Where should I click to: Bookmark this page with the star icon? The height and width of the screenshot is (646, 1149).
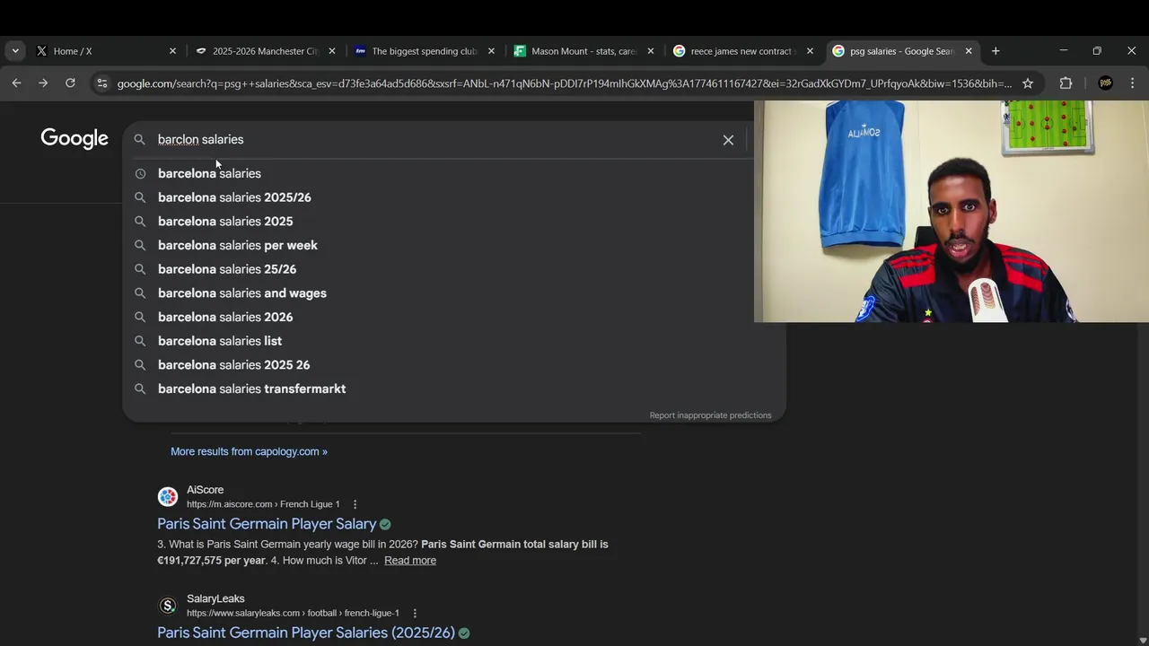[1028, 83]
